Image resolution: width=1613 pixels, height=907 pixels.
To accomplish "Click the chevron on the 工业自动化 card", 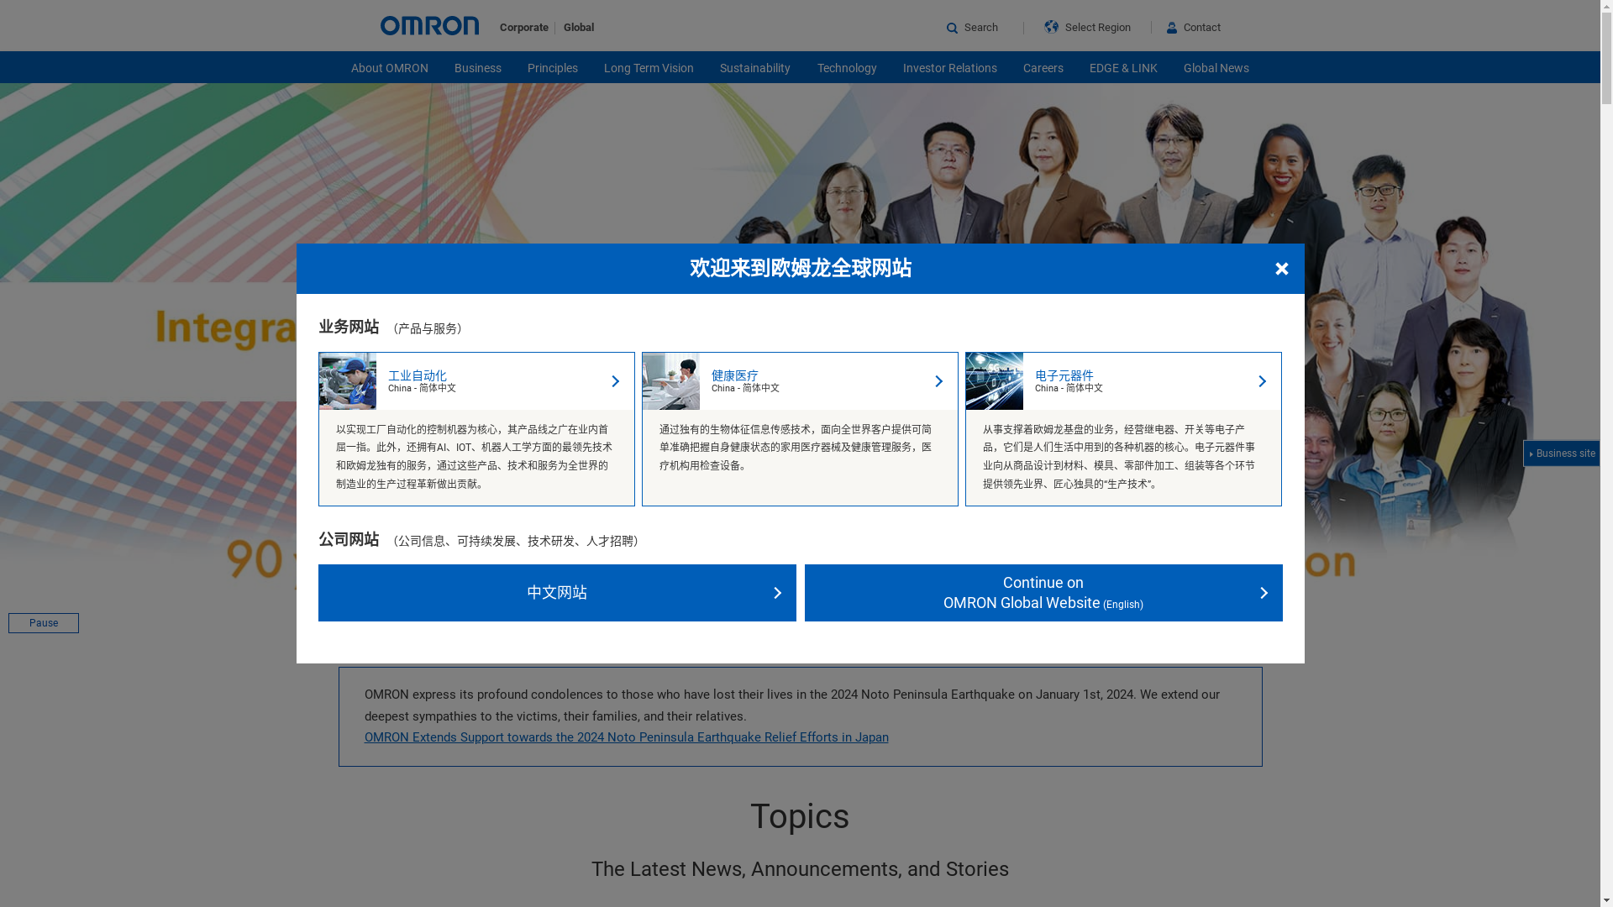I will click(x=616, y=381).
